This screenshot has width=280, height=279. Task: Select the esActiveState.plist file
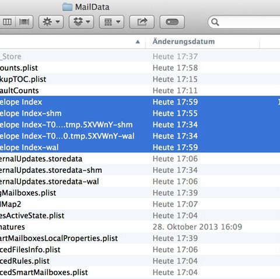tap(140, 215)
